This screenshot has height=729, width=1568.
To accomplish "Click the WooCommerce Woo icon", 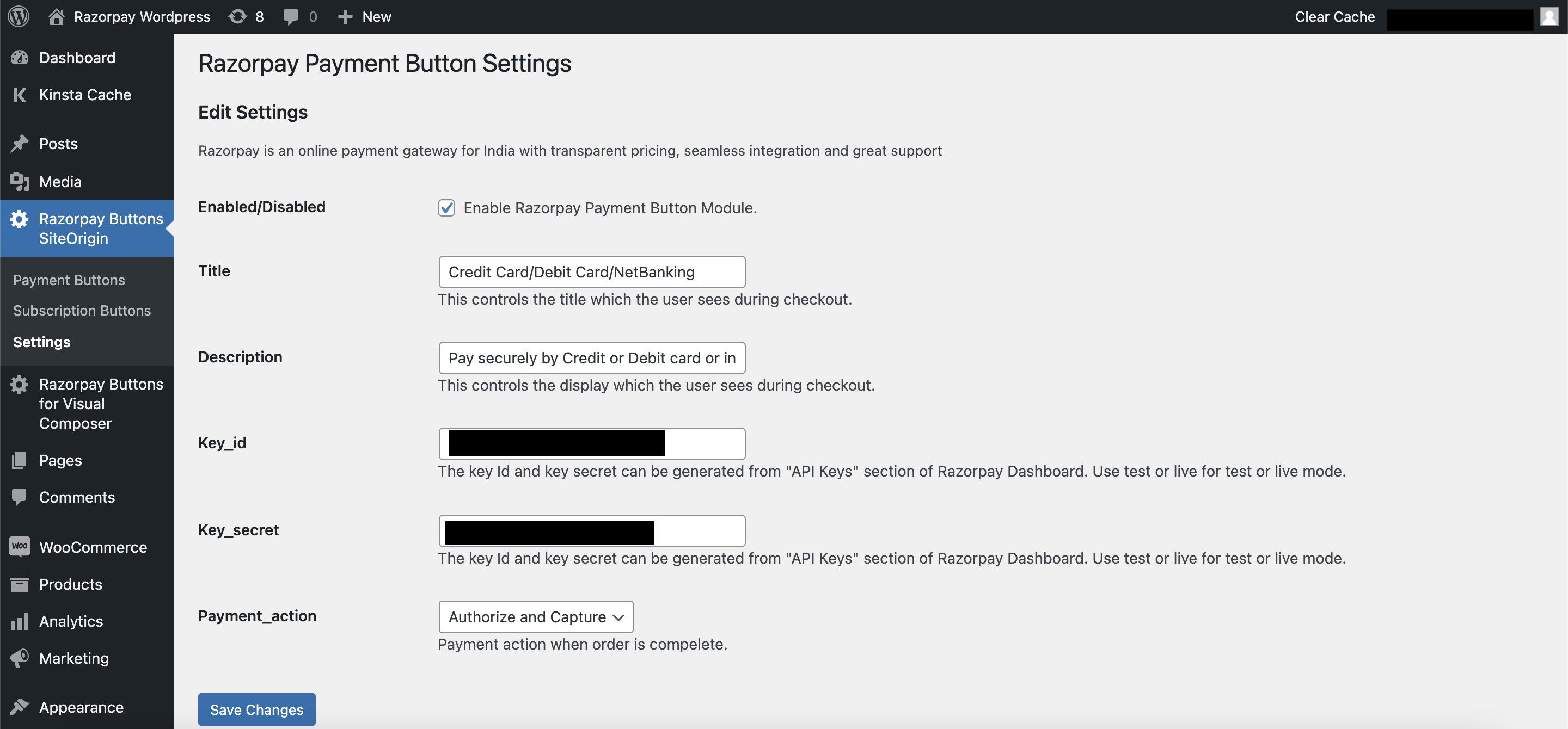I will pyautogui.click(x=20, y=546).
